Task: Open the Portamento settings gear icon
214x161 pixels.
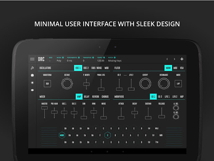Action: 79,57
